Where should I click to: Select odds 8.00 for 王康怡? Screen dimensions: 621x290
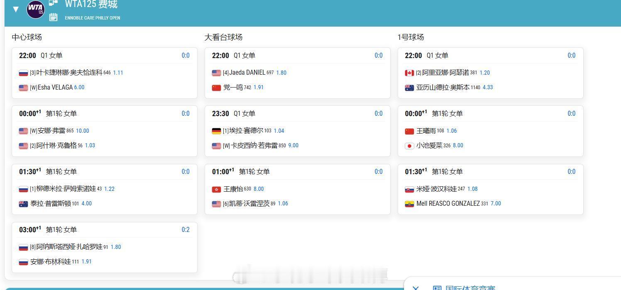[259, 189]
